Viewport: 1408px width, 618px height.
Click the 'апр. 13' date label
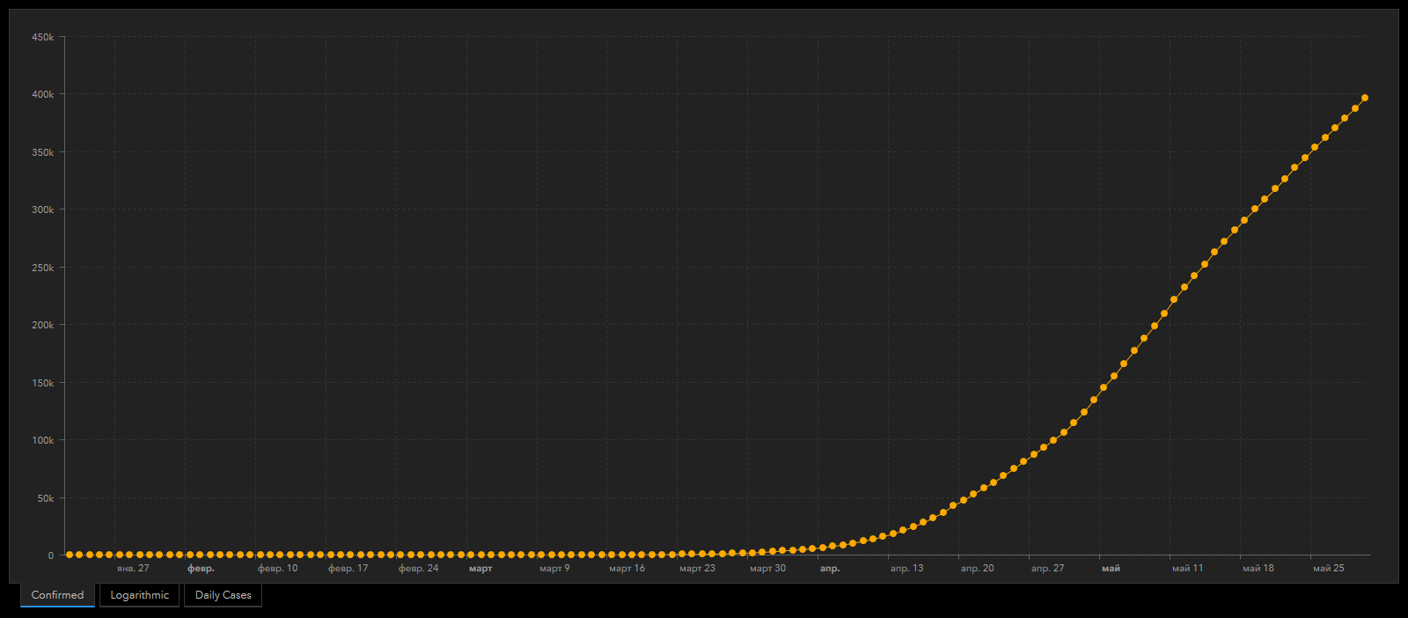(906, 568)
